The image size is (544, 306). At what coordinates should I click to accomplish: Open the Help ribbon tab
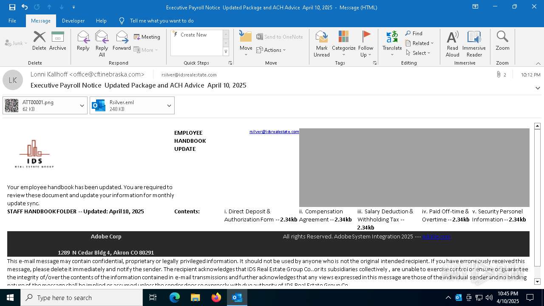(101, 21)
